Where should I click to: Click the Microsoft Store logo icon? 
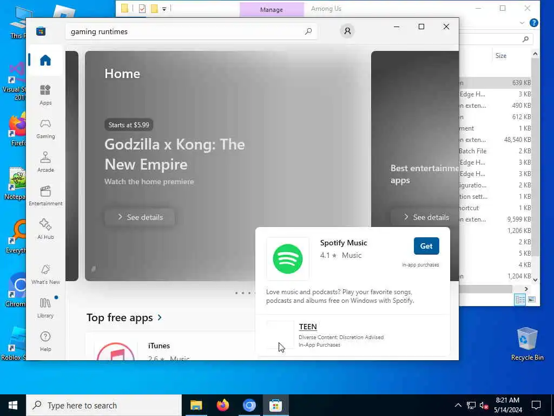(x=41, y=31)
